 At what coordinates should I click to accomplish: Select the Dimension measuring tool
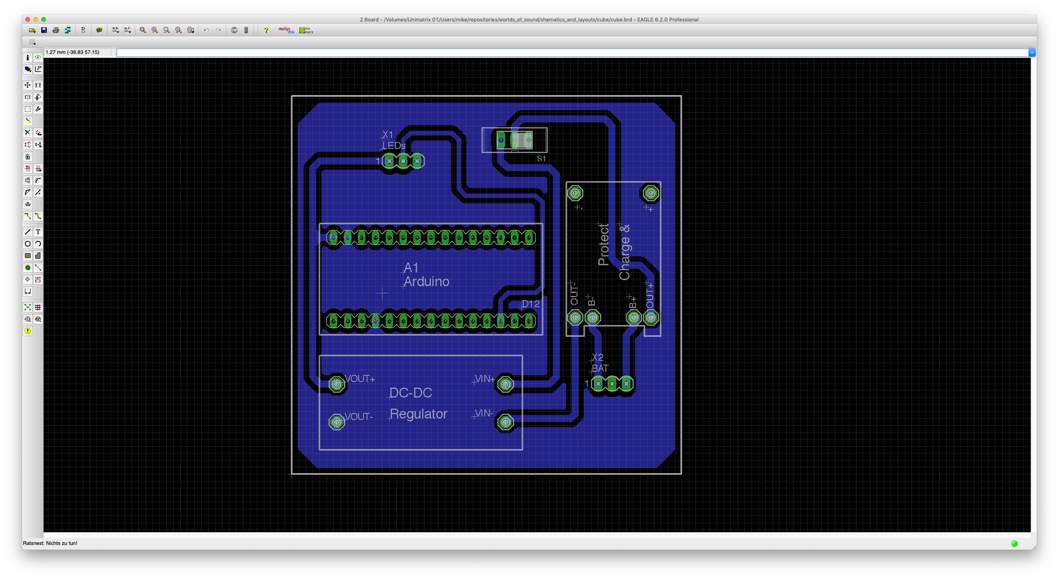[27, 291]
